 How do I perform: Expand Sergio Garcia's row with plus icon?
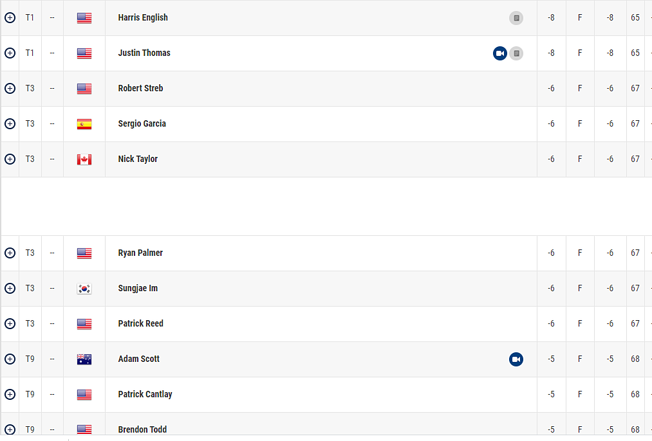(x=10, y=124)
